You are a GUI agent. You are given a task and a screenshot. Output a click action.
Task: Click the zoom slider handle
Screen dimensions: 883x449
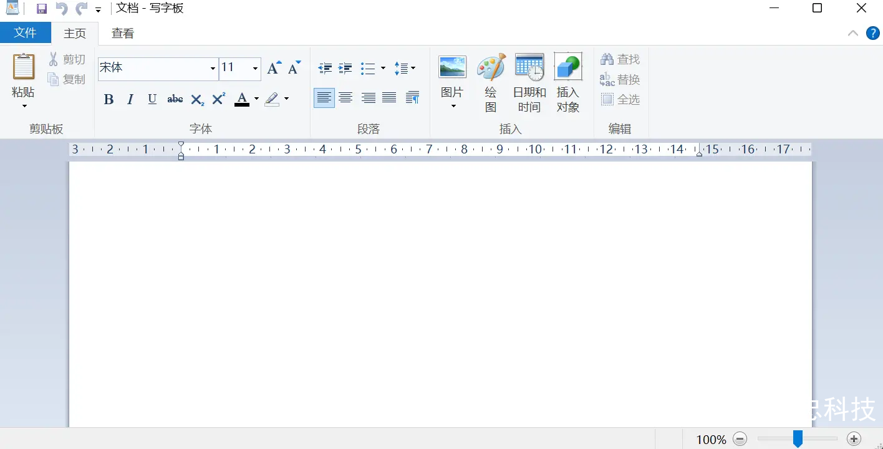point(798,439)
